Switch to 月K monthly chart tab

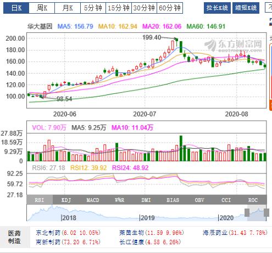point(68,8)
